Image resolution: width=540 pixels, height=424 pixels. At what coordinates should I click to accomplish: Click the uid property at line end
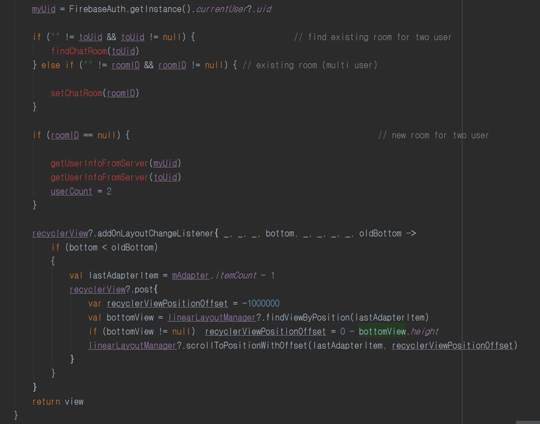point(264,9)
